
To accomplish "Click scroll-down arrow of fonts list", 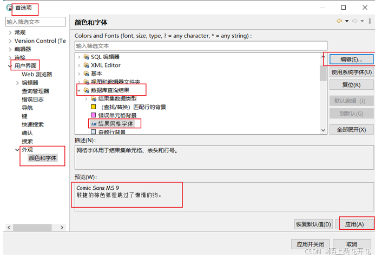I will [323, 130].
